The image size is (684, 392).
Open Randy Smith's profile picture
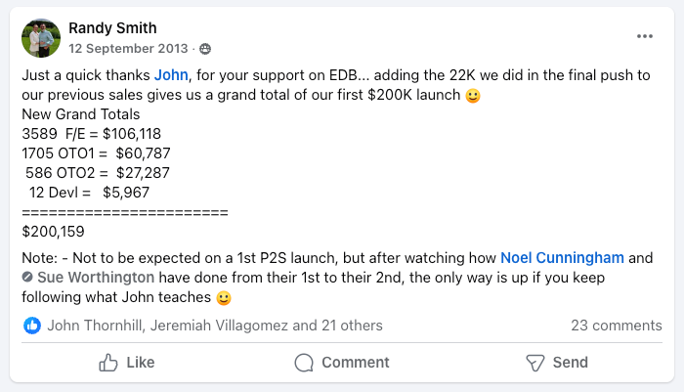tap(41, 38)
